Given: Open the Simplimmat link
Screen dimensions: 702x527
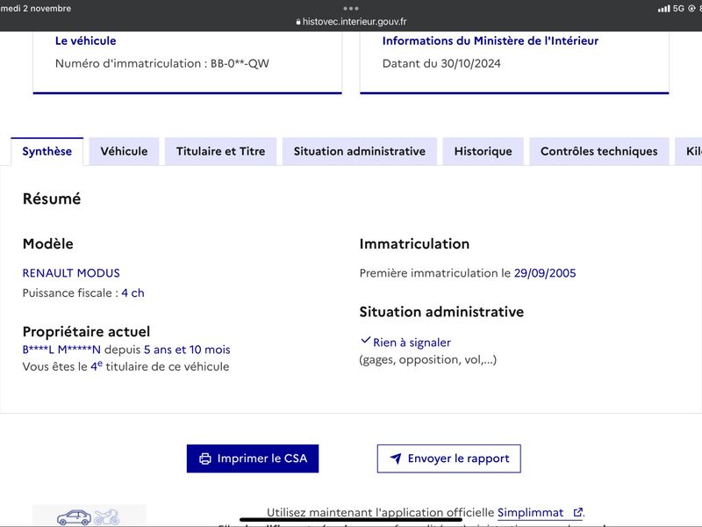Looking at the screenshot, I should (x=531, y=512).
